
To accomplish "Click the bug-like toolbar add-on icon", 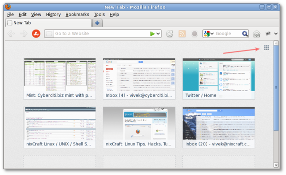I will click(x=268, y=33).
